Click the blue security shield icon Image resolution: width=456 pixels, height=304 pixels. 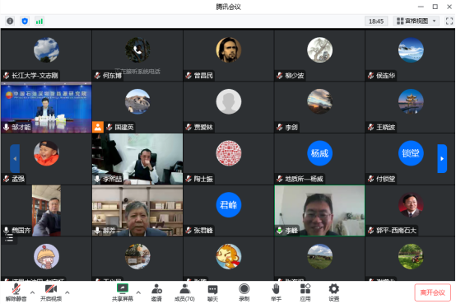click(25, 21)
